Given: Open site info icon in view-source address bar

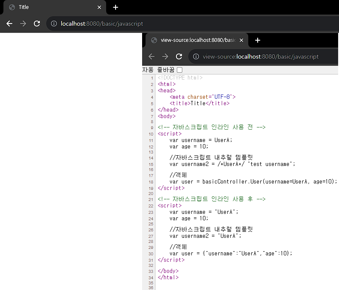Looking at the screenshot, I should 196,56.
